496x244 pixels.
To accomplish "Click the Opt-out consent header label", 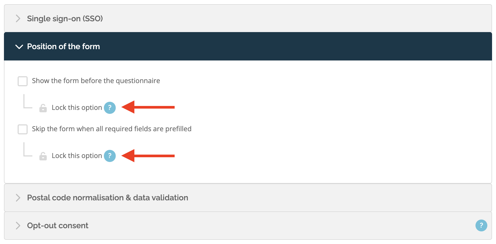I will click(x=58, y=225).
